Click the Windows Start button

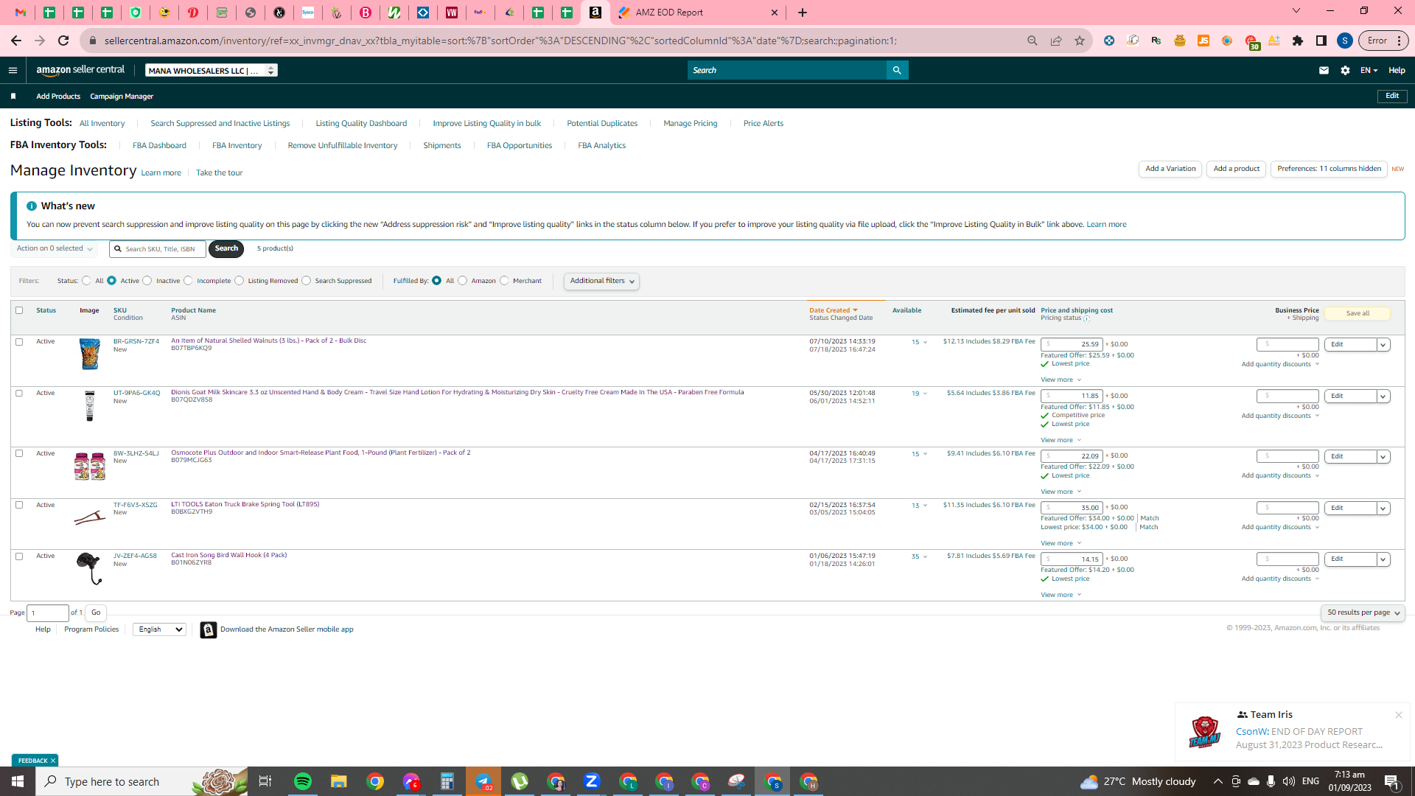point(18,781)
